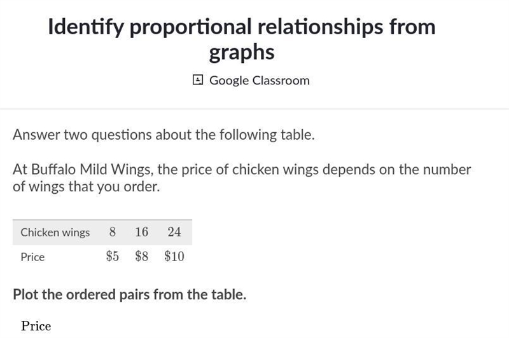This screenshot has height=338, width=509.
Task: Click 'of wings that you order' line
Action: 87,187
